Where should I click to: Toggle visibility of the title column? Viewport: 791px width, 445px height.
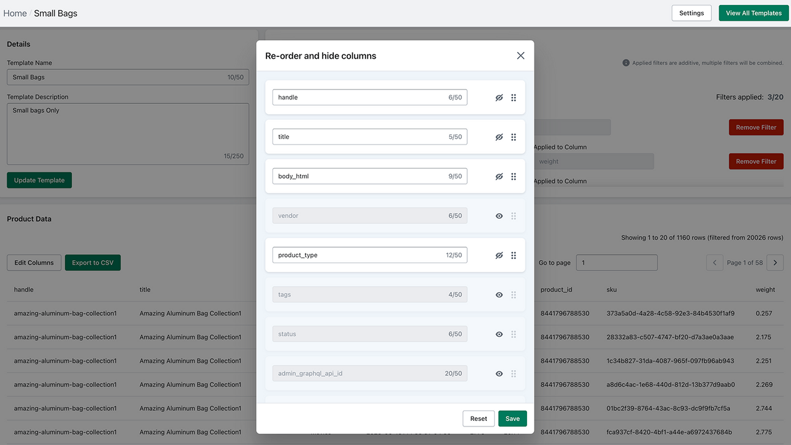[x=499, y=137]
